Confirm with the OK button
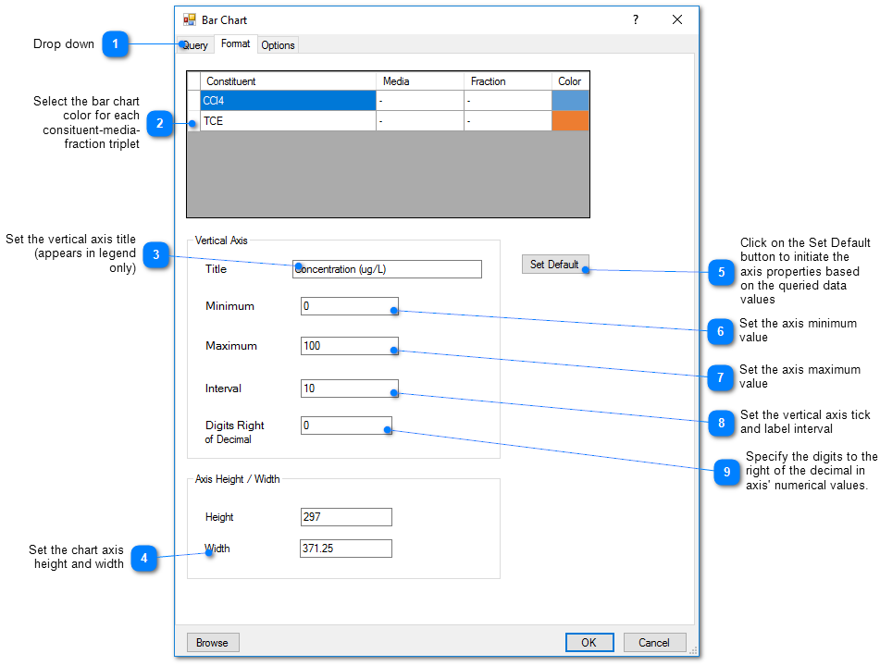This screenshot has width=880, height=666. pyautogui.click(x=589, y=643)
